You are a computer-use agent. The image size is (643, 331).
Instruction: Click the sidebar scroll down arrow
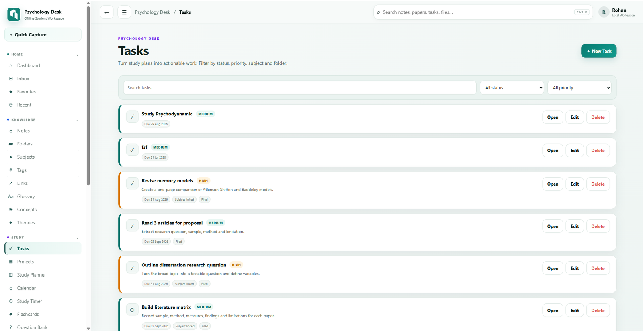(x=88, y=329)
